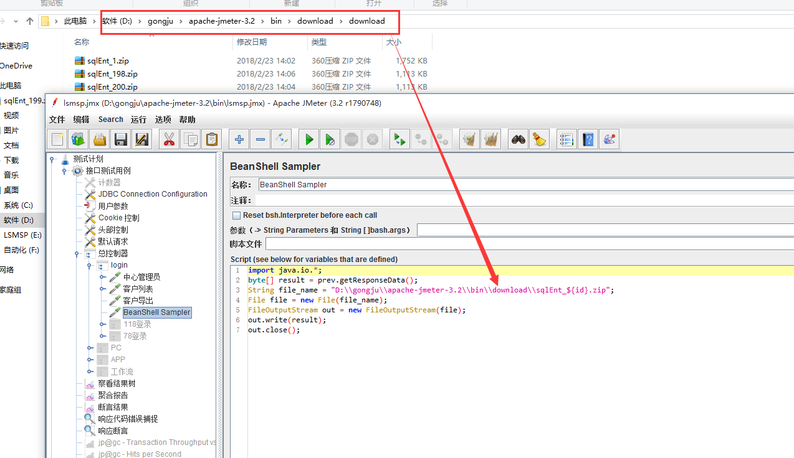The image size is (794, 458).
Task: Expand the 中心管理员 sampler handle
Action: tap(102, 277)
